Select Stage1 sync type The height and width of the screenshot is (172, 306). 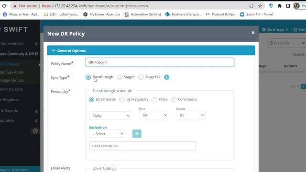(120, 77)
